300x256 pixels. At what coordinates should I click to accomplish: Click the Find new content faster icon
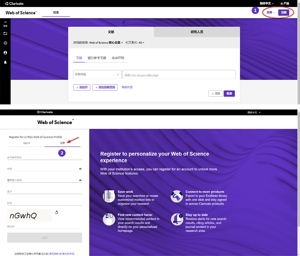point(109,219)
